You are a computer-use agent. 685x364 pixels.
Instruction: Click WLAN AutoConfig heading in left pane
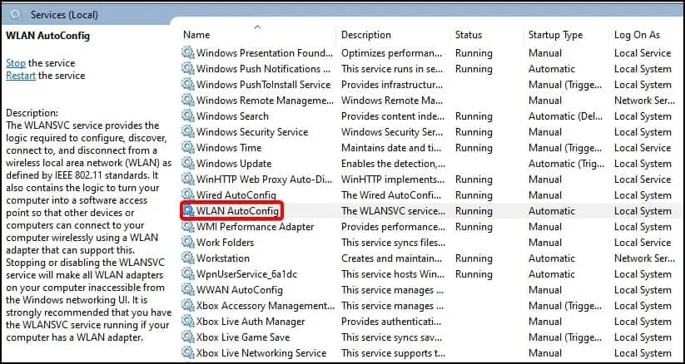[48, 36]
